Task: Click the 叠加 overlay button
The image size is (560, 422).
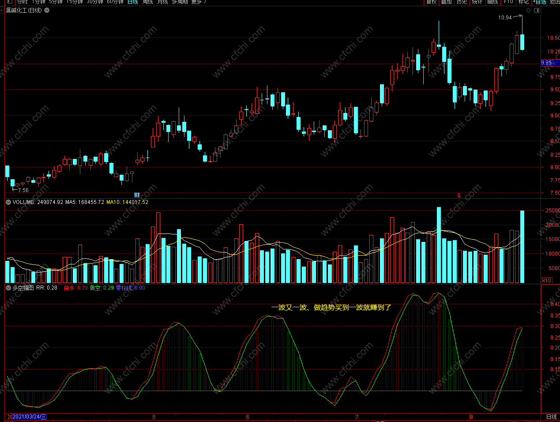Action: click(447, 2)
